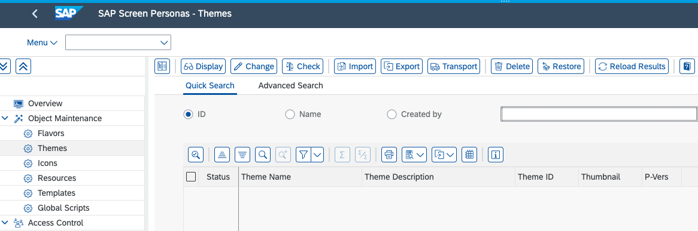The width and height of the screenshot is (698, 231).
Task: Click the Transport button
Action: pyautogui.click(x=454, y=66)
